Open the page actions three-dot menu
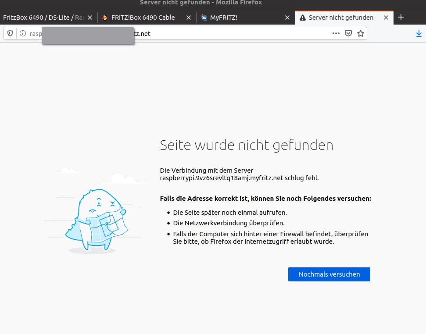 336,33
